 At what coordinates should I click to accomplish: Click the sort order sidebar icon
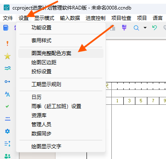[x=7, y=144]
